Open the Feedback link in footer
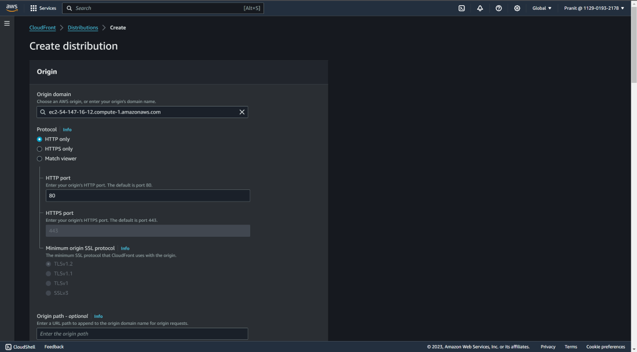The image size is (637, 352). [x=54, y=347]
